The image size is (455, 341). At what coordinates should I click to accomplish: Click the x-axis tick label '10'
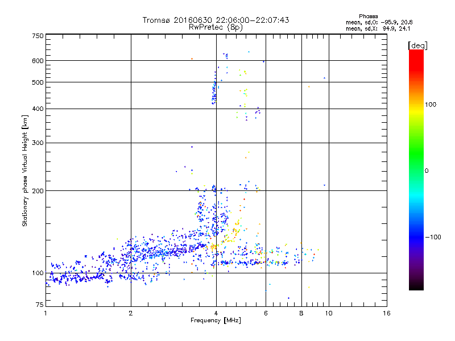(329, 313)
